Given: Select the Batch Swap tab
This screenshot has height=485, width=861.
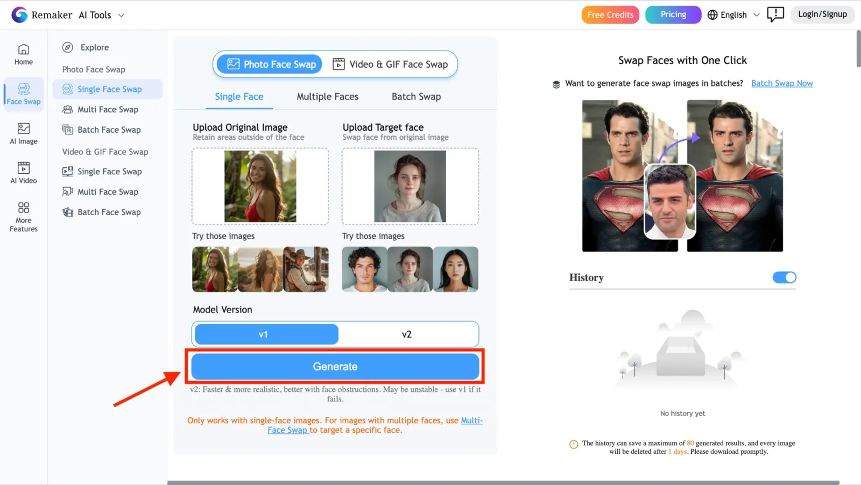Looking at the screenshot, I should [416, 97].
